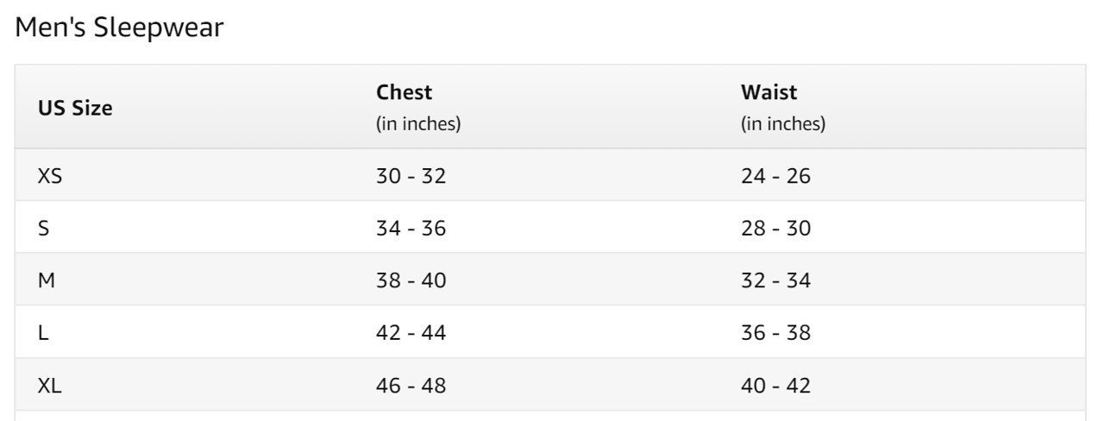Click the S size row label
1104x421 pixels.
coord(43,229)
